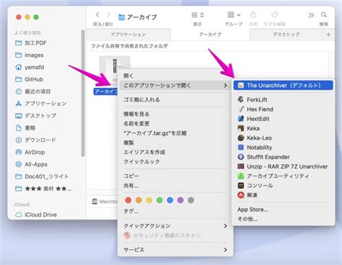Viewport: 342px width, 265px height.
Task: Apply the yellow tag color
Action: tap(149, 200)
